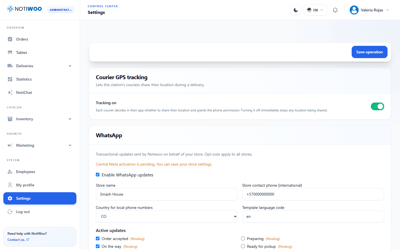Click the Statistics dashboard icon

click(x=10, y=79)
